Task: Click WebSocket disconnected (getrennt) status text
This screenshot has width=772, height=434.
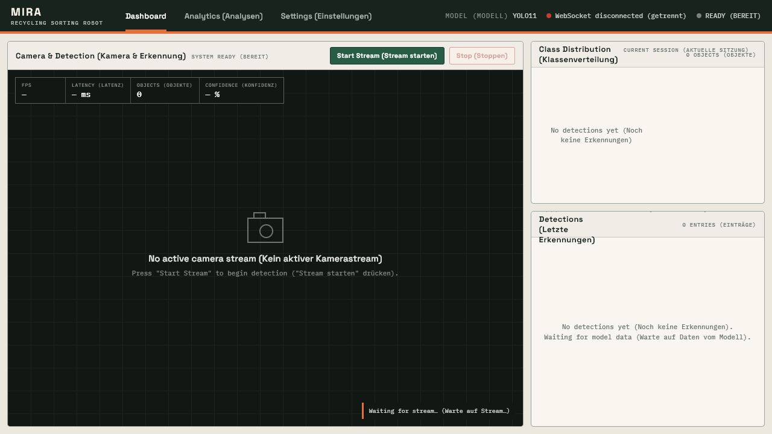Action: click(x=621, y=16)
